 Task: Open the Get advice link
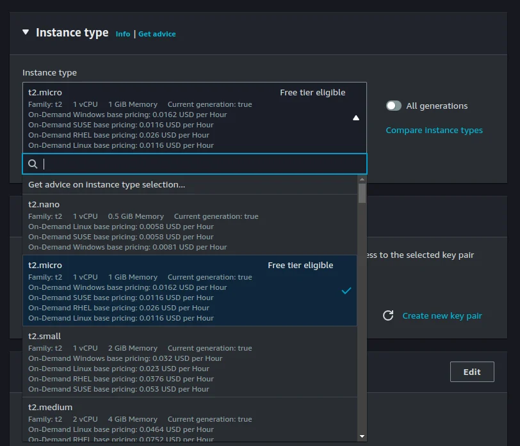tap(157, 34)
